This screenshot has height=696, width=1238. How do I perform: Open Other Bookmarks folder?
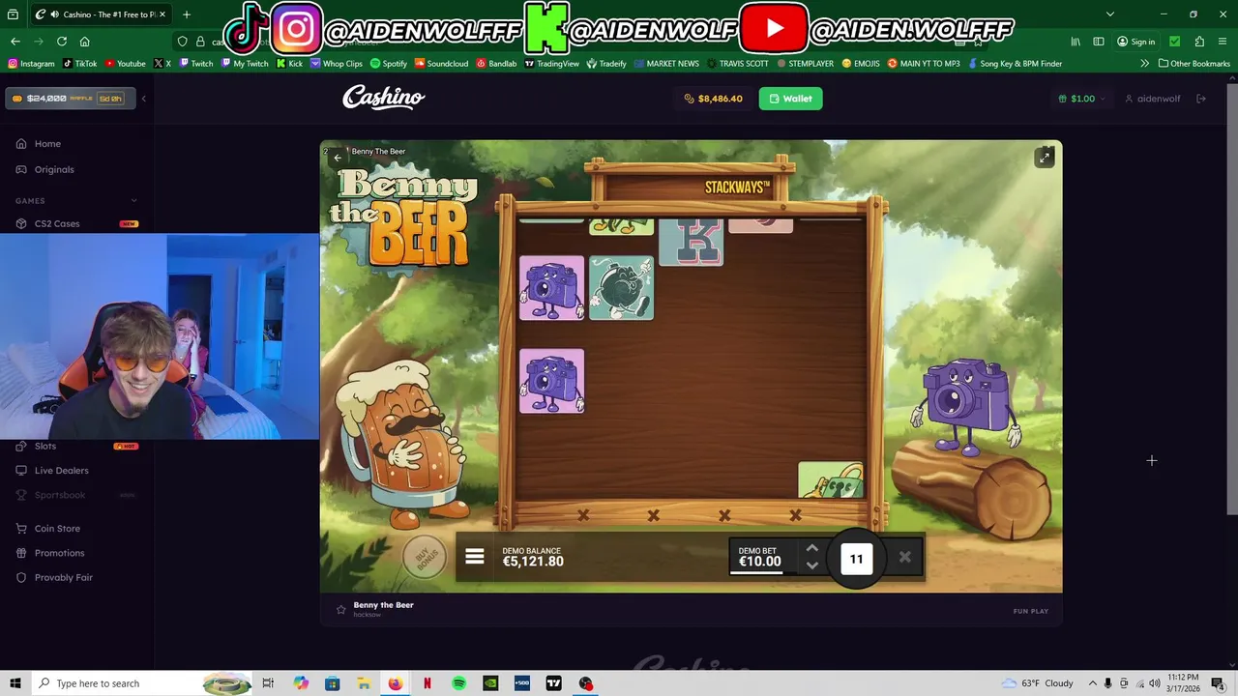pyautogui.click(x=1194, y=64)
